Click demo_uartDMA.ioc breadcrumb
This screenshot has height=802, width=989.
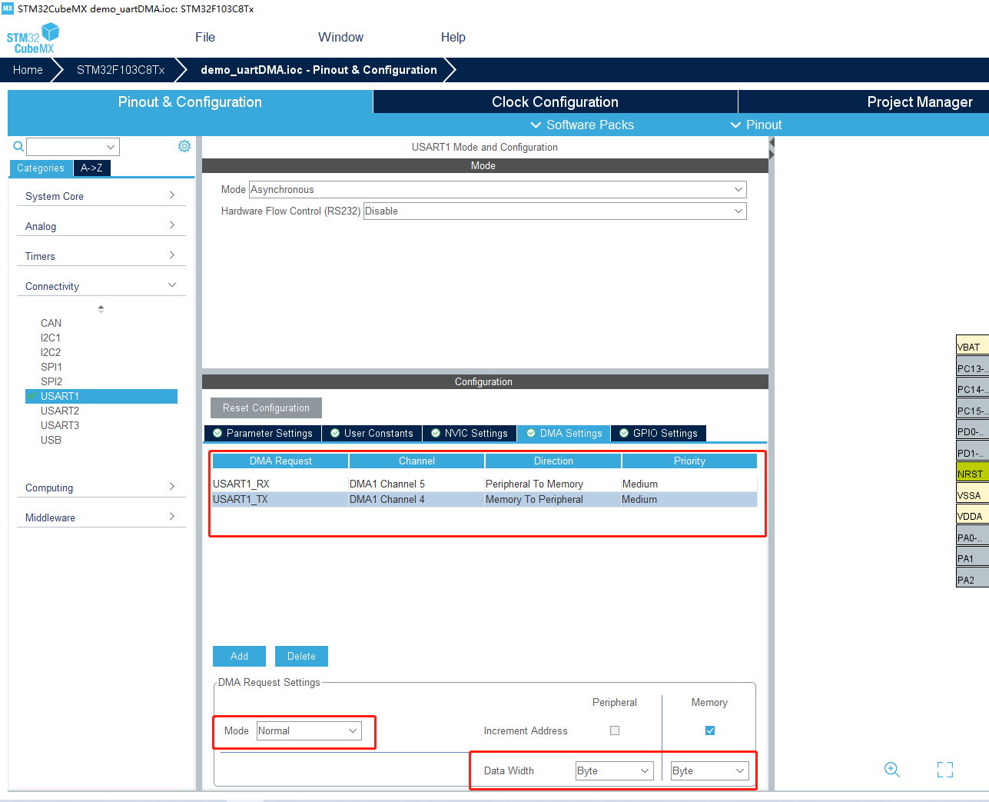[x=318, y=69]
